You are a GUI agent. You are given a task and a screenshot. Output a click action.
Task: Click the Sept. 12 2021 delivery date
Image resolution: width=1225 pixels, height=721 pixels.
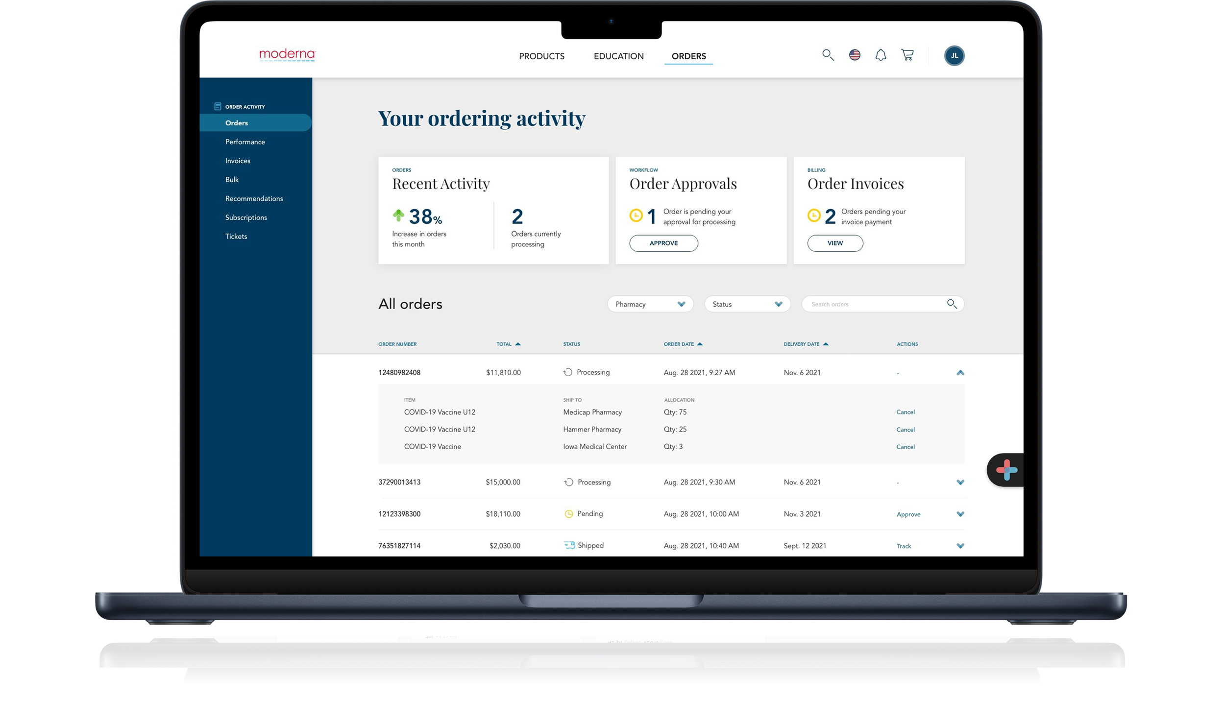[x=804, y=546]
